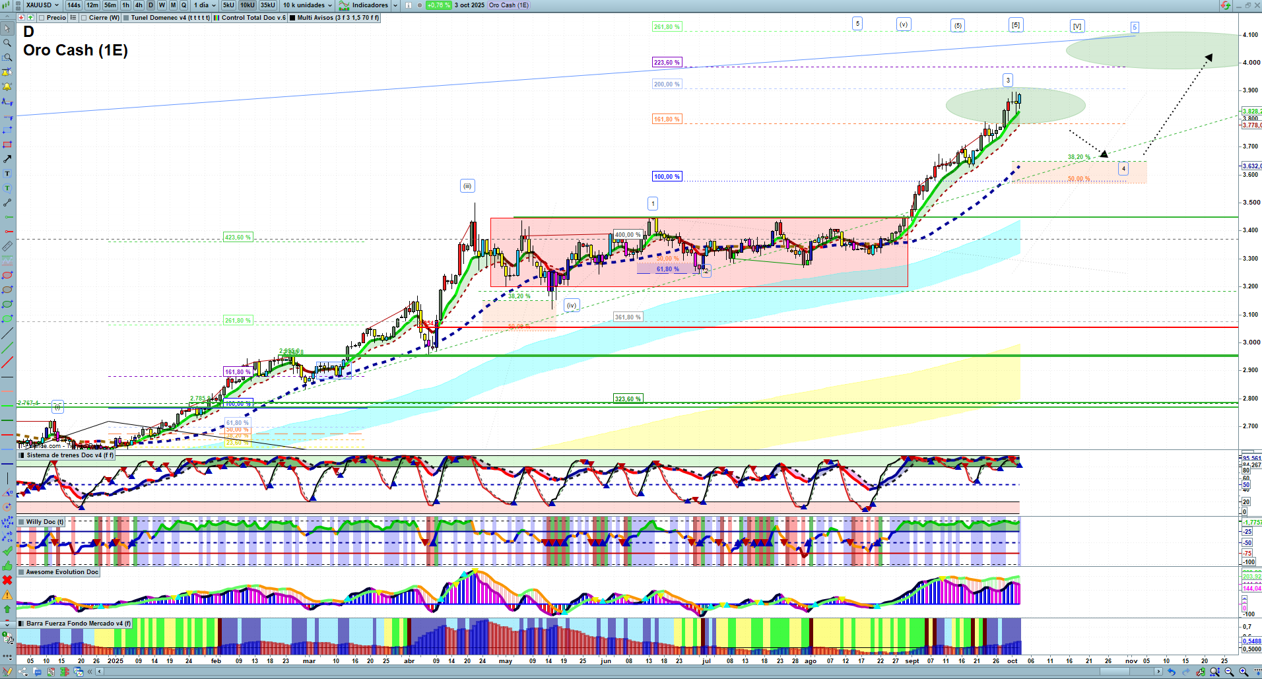
Task: Choose the text annotation tool
Action: pyautogui.click(x=7, y=174)
